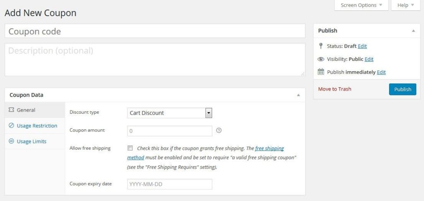The height and width of the screenshot is (201, 424).
Task: Click the status pin icon in Publish box
Action: point(320,46)
